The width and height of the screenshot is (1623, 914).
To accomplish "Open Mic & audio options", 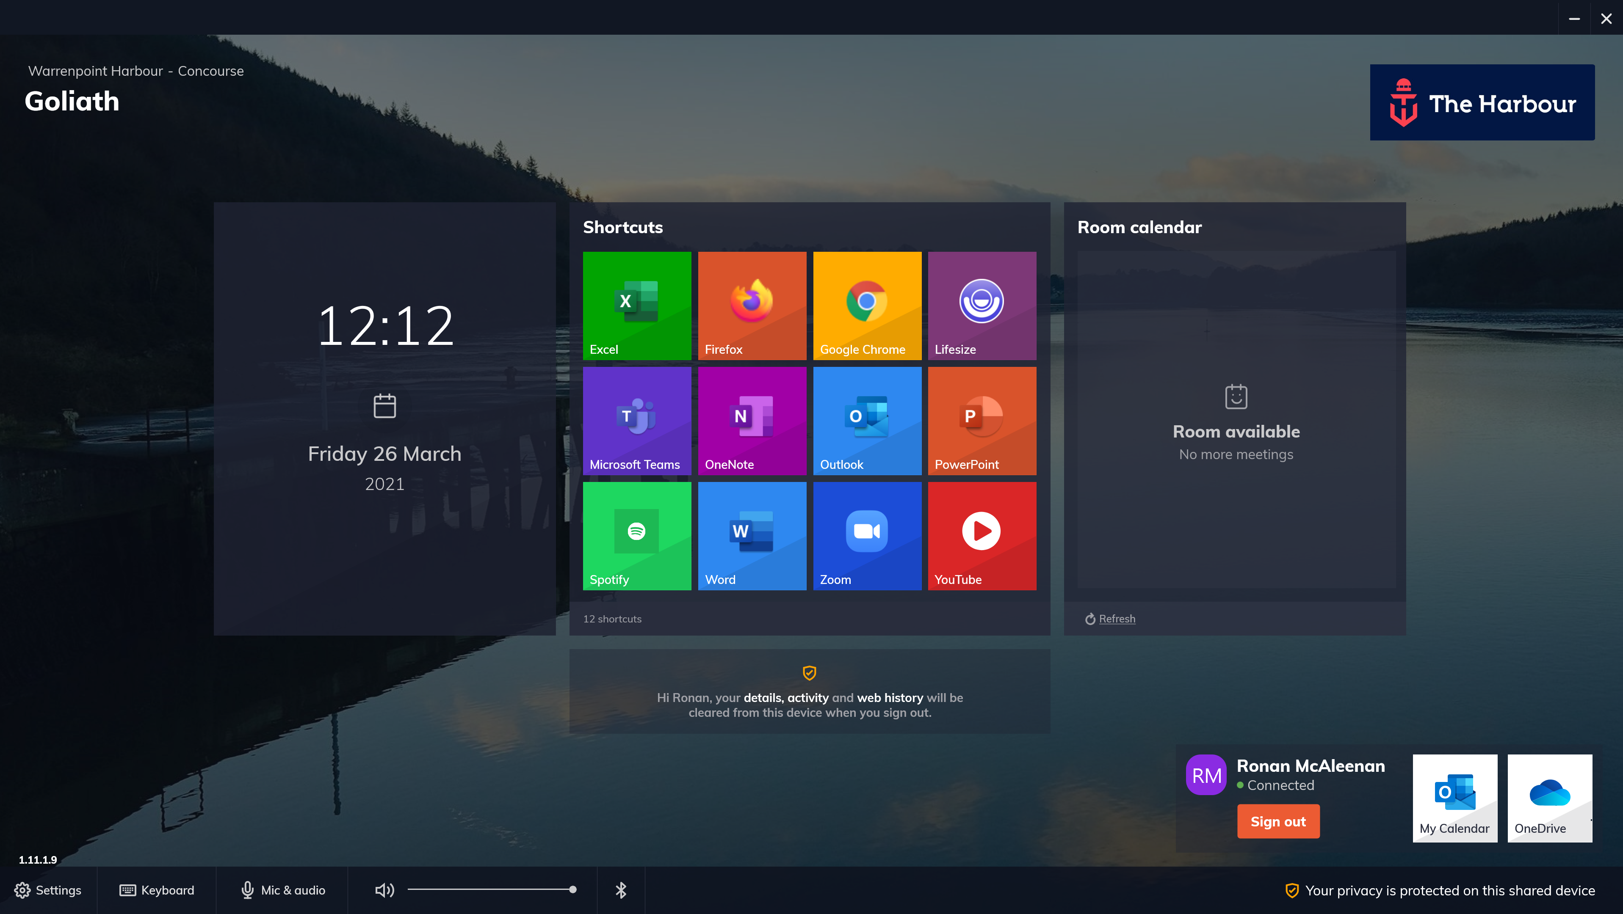I will point(283,890).
